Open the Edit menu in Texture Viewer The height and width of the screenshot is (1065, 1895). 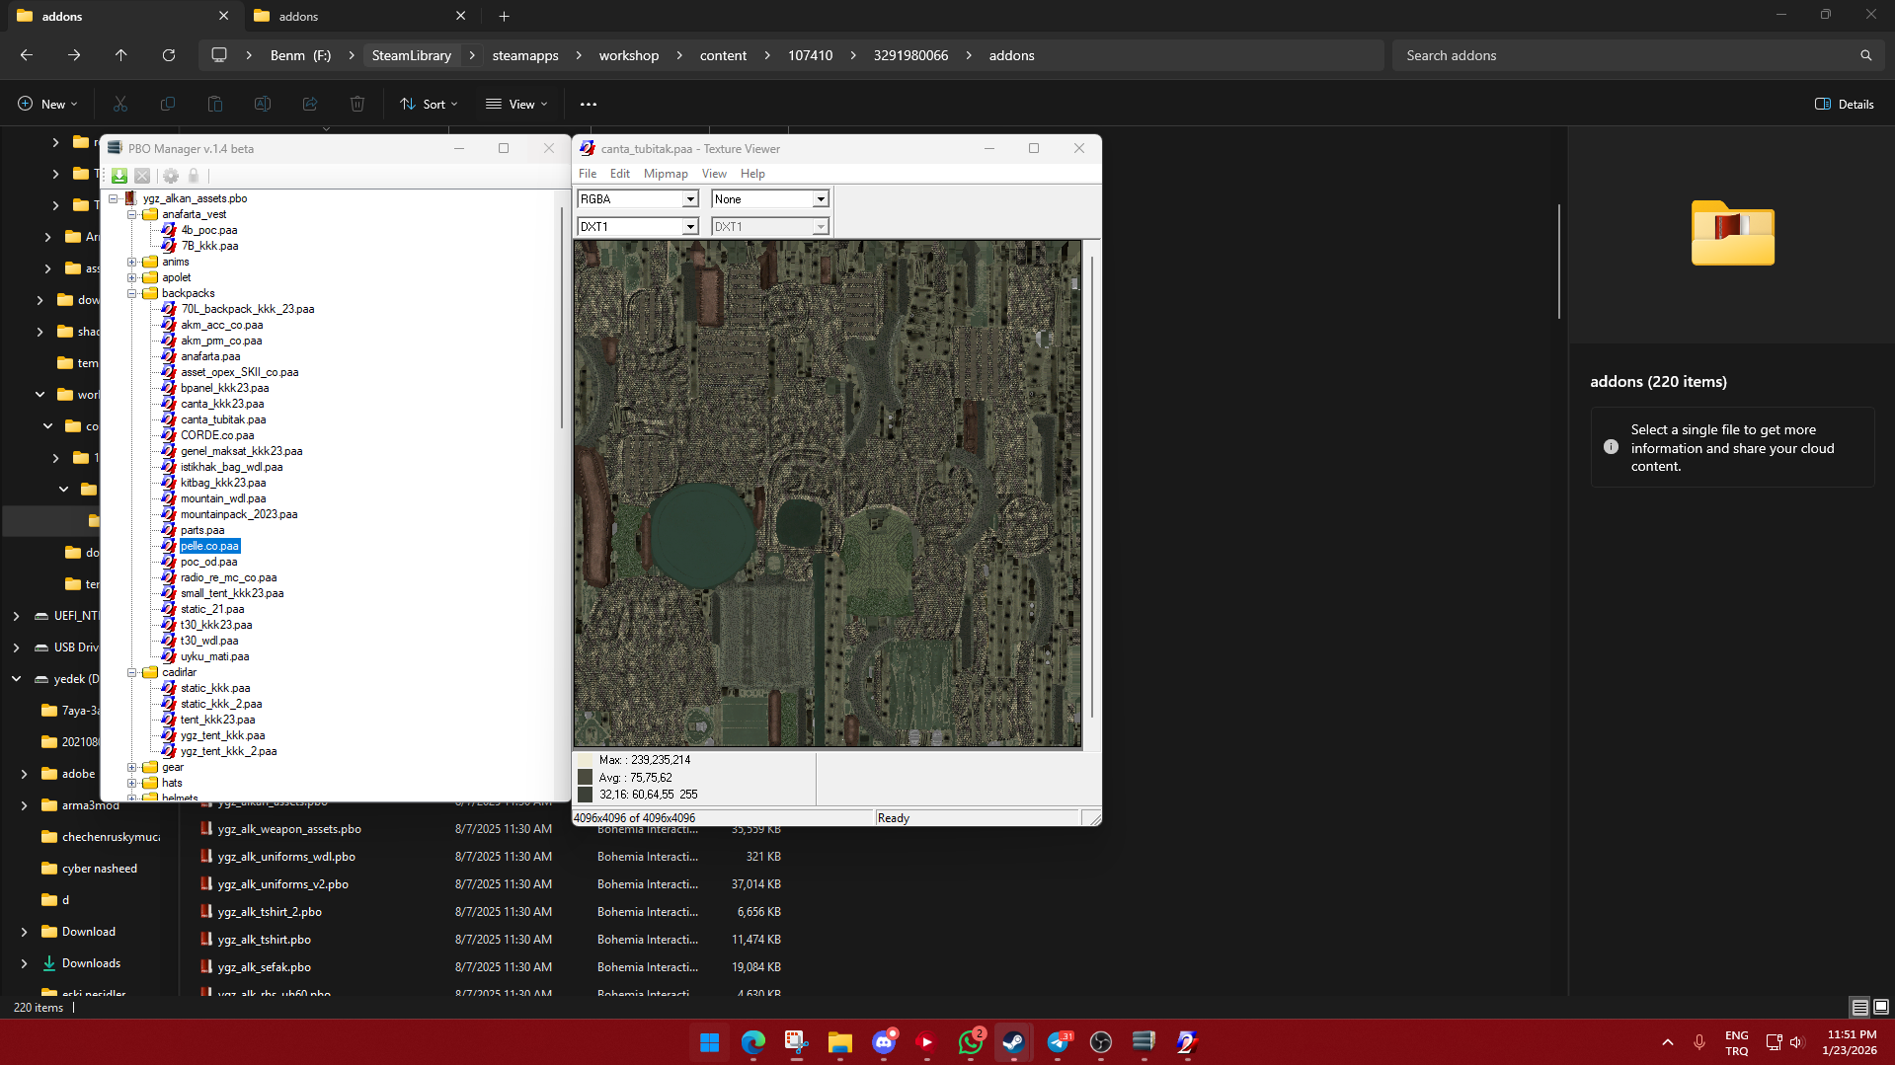(x=620, y=174)
